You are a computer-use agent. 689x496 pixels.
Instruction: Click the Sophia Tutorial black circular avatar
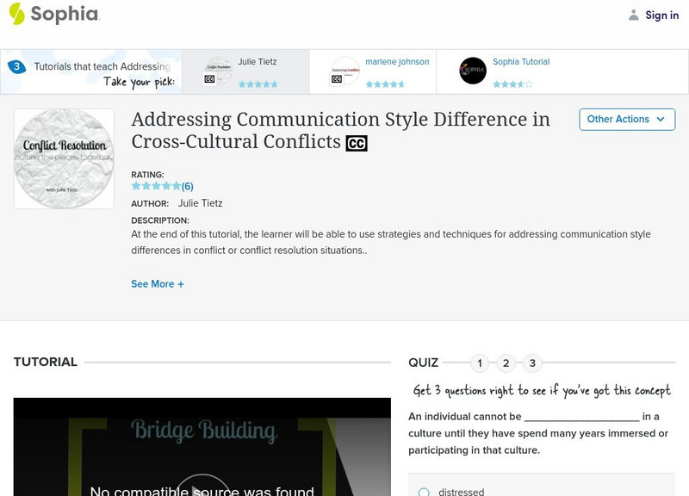click(x=473, y=70)
